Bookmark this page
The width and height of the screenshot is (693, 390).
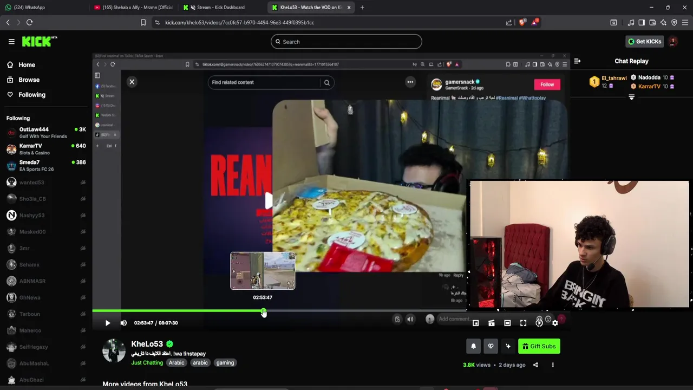(143, 22)
